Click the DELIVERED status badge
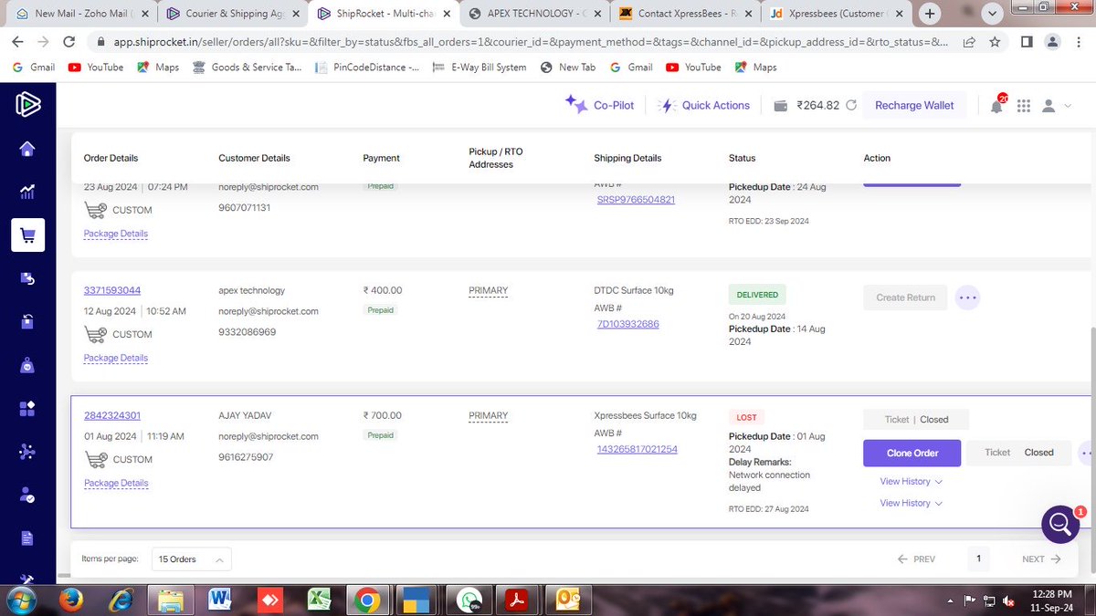 [757, 295]
